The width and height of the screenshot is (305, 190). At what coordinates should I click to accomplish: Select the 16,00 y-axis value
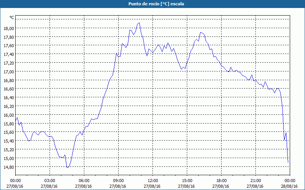9,115
